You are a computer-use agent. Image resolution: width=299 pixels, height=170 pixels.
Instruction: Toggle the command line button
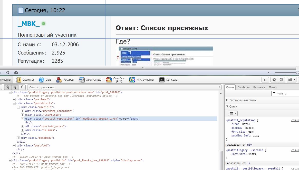coord(265,80)
